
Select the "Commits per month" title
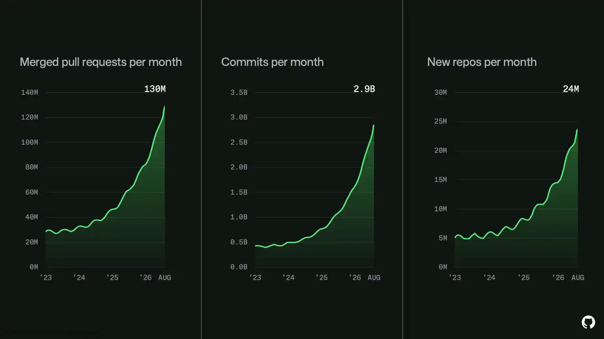pyautogui.click(x=273, y=62)
